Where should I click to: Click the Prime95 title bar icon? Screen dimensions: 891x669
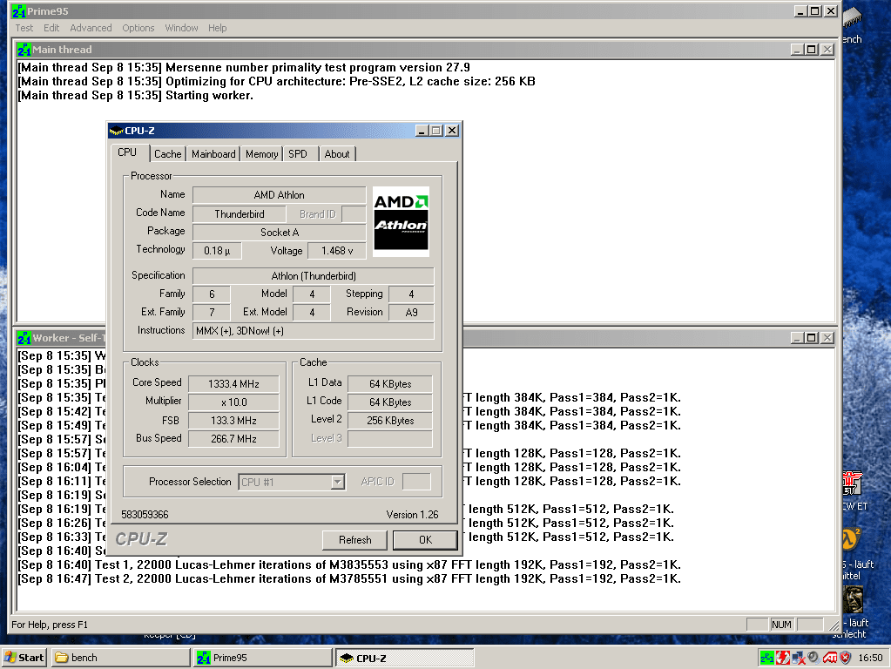click(19, 10)
